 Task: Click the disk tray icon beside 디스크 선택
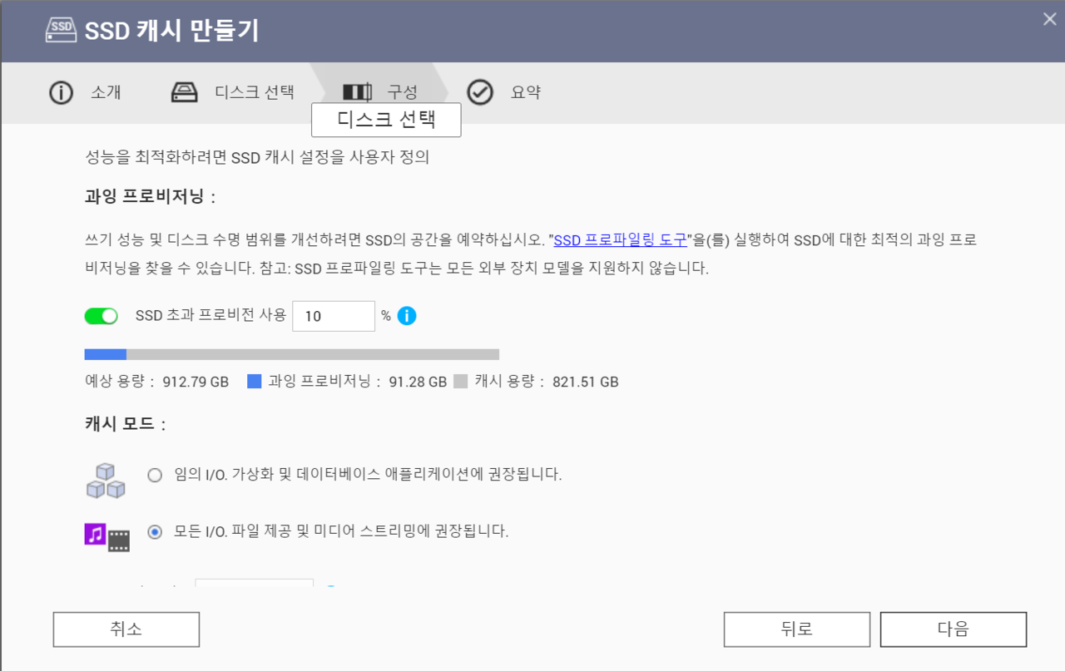[185, 92]
